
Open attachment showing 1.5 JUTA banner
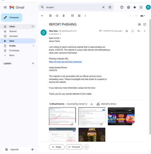121,116
